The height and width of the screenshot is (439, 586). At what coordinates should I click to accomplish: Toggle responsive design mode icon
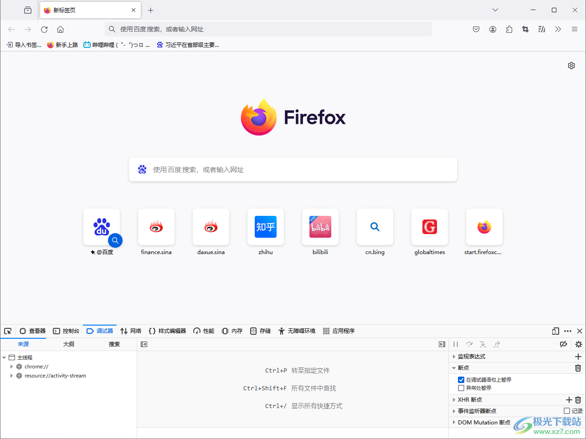pos(555,331)
